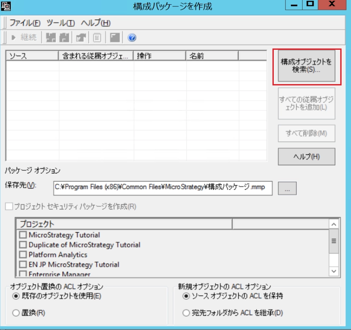
Task: Select the EN JP MicroStrategy Tutorial checkbox
Action: (x=23, y=264)
